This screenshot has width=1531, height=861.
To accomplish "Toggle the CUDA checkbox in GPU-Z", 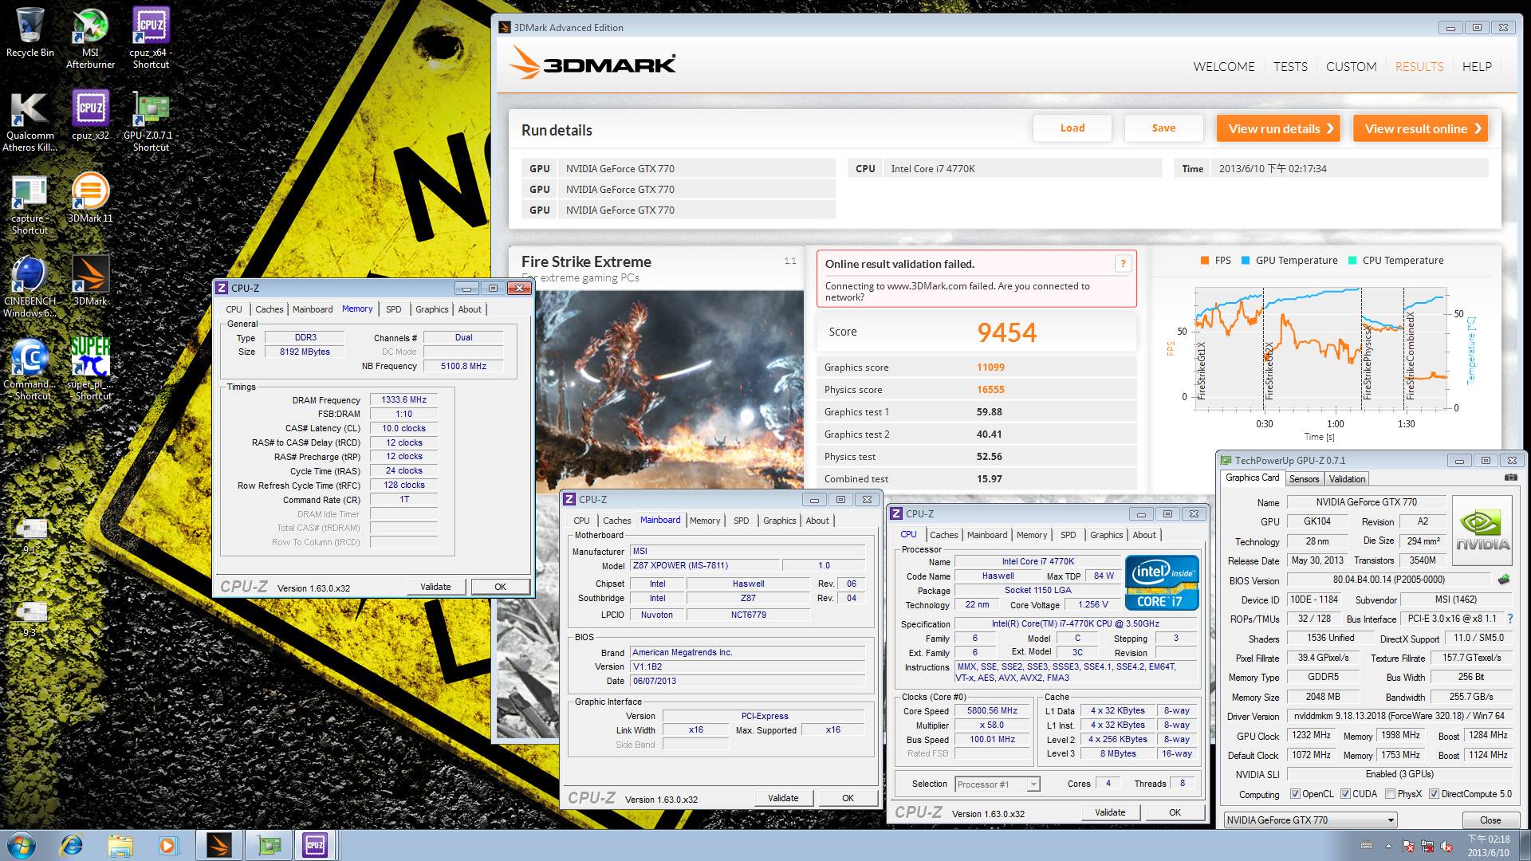I will tap(1345, 794).
